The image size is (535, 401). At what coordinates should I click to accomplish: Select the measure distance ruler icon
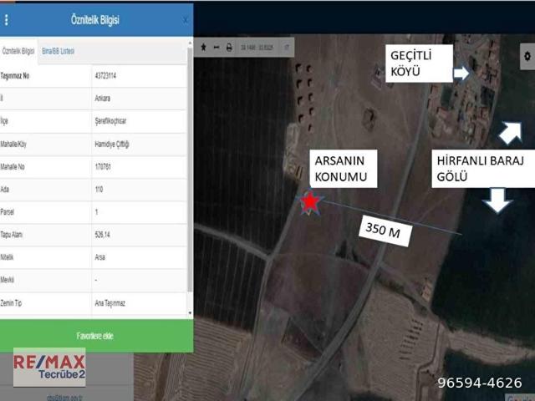(x=217, y=48)
